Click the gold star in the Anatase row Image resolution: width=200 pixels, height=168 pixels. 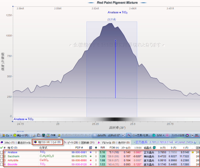[x=192, y=152]
